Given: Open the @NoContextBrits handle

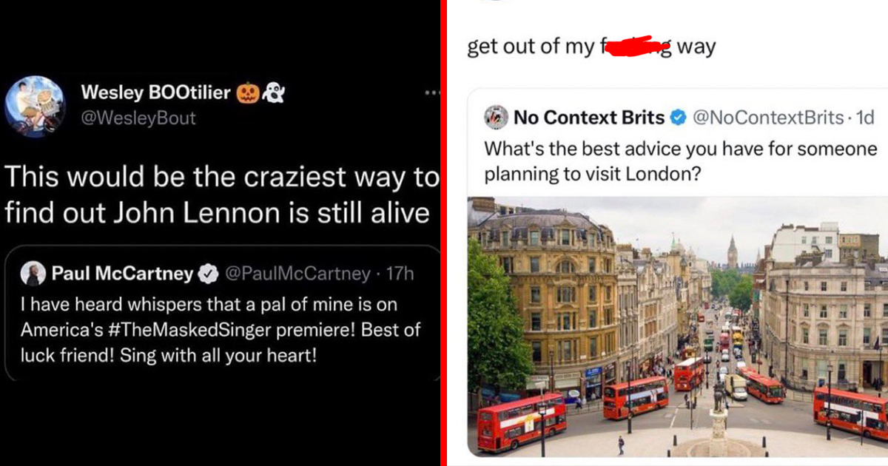Looking at the screenshot, I should [767, 117].
